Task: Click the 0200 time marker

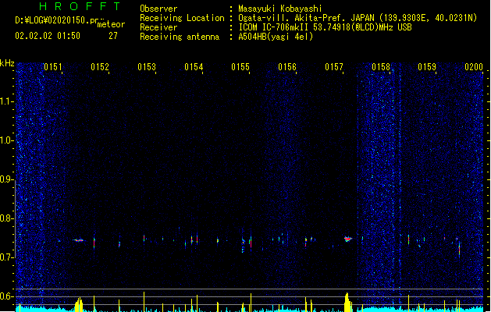Action: point(474,67)
